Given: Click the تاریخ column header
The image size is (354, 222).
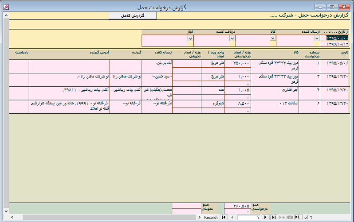Looking at the screenshot, I should (345, 53).
